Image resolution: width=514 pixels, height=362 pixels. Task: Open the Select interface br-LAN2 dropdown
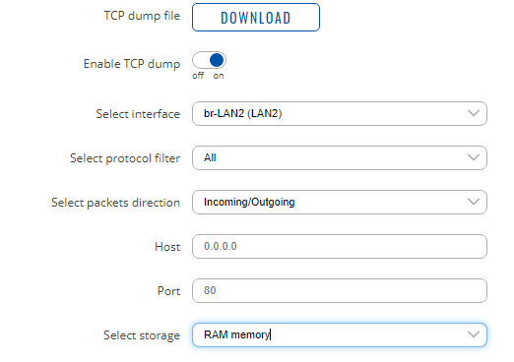[x=340, y=113]
